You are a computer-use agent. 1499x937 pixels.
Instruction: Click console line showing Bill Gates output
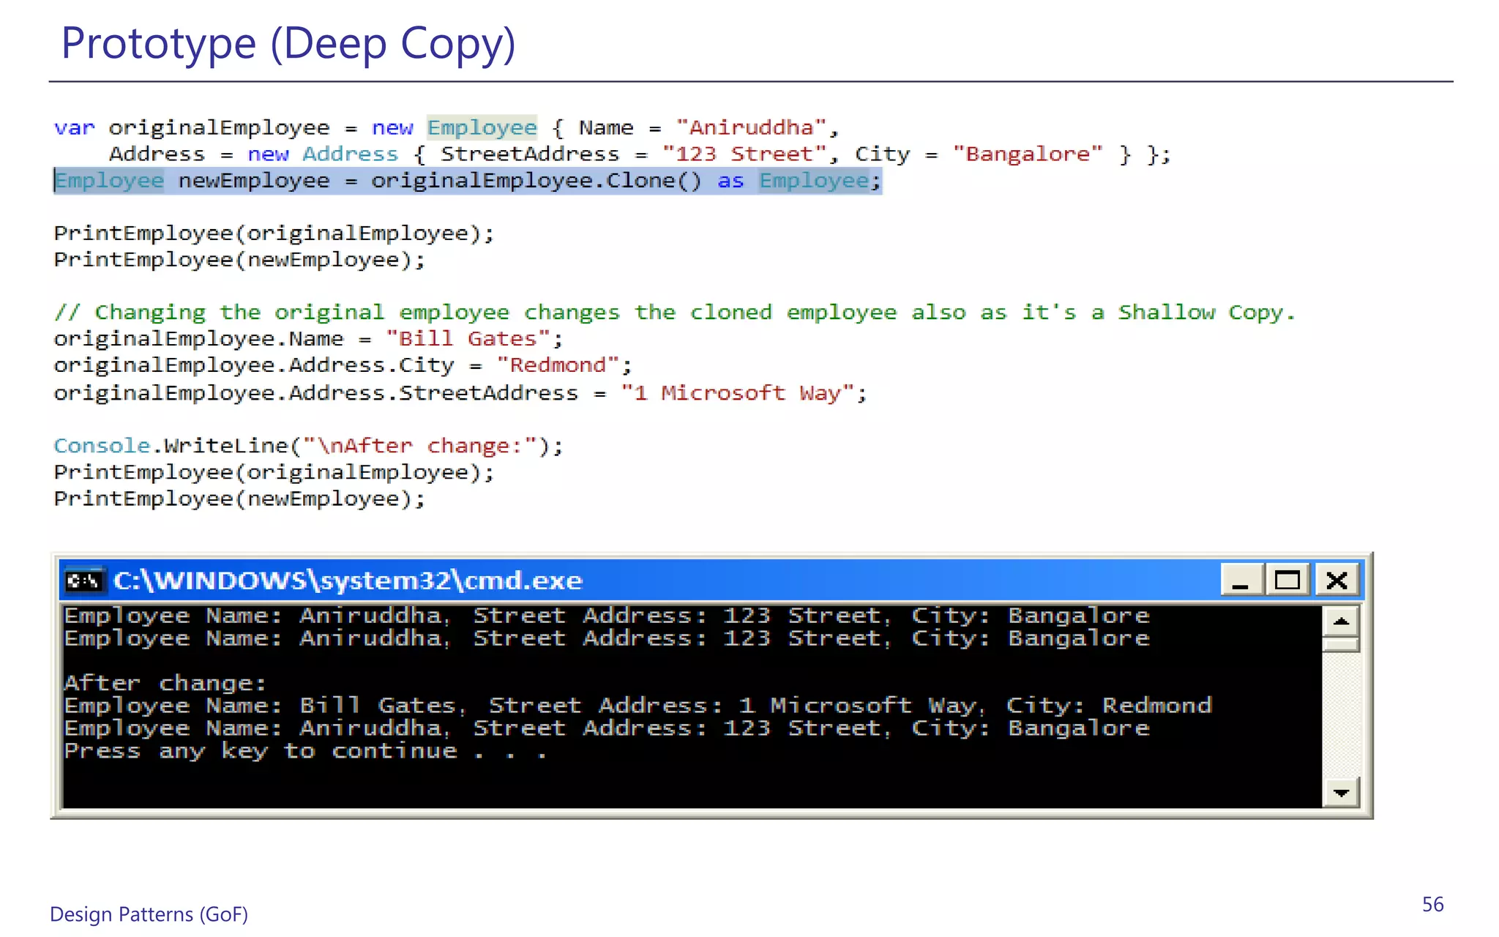(x=637, y=706)
